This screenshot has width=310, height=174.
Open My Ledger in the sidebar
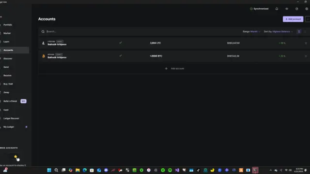[9, 127]
